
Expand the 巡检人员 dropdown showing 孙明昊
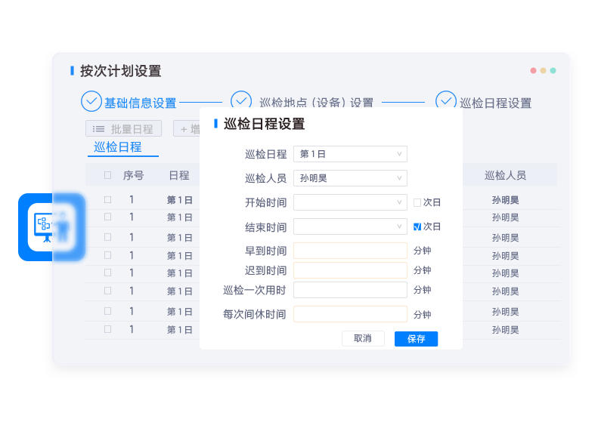click(350, 178)
